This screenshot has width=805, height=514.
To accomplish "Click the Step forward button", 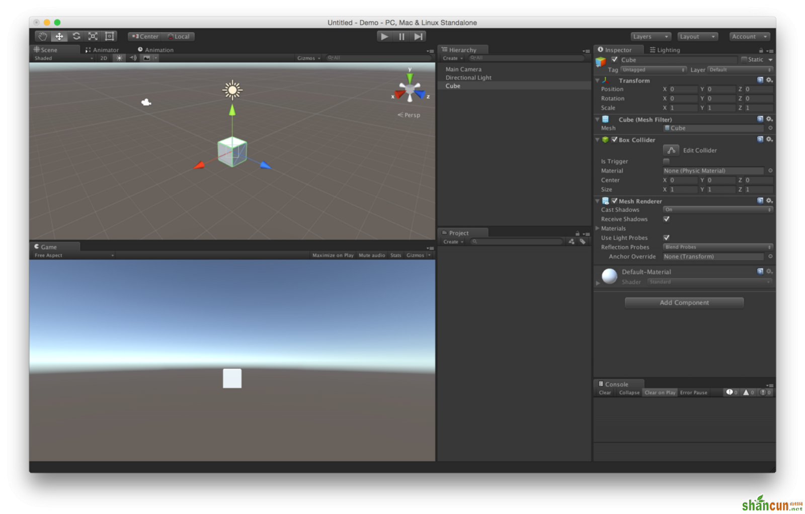I will pyautogui.click(x=418, y=36).
